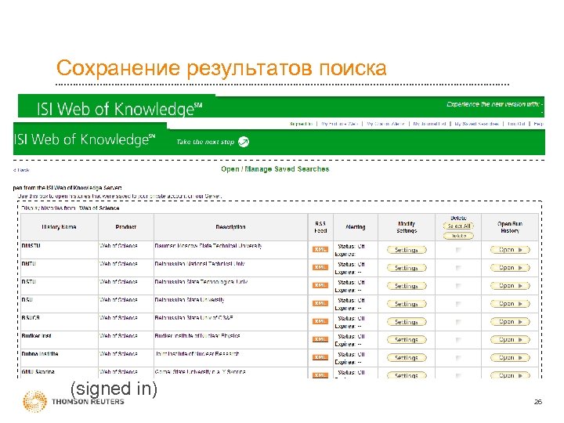Click the XML RSS icon for BSU

pyautogui.click(x=320, y=303)
